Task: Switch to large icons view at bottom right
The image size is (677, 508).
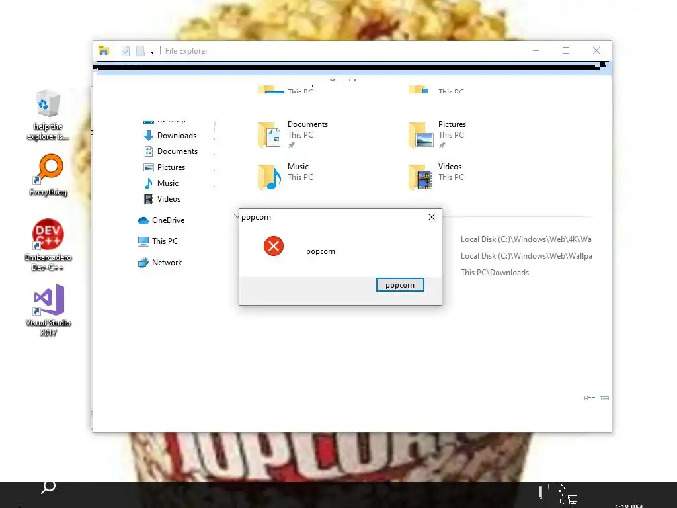Action: [604, 398]
